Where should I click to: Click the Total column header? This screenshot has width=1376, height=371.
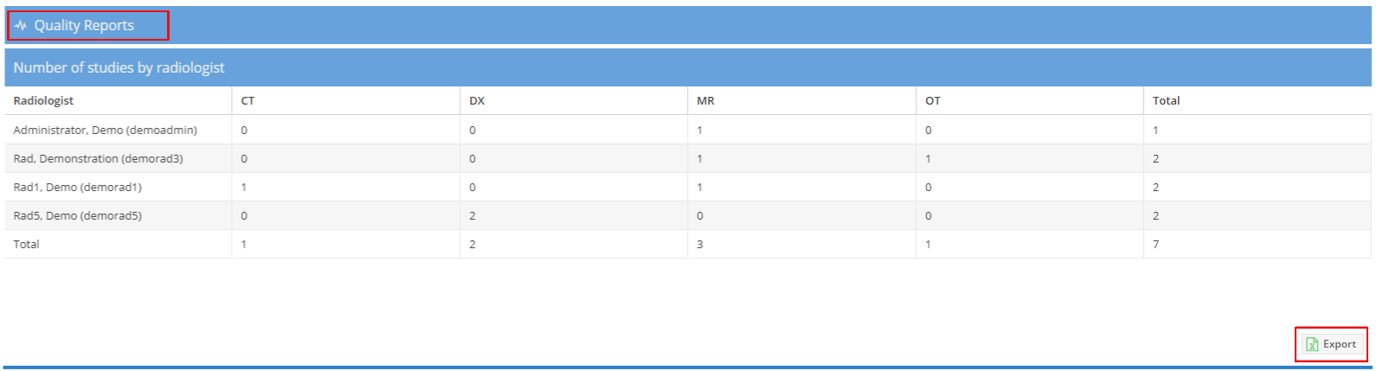(x=1166, y=100)
